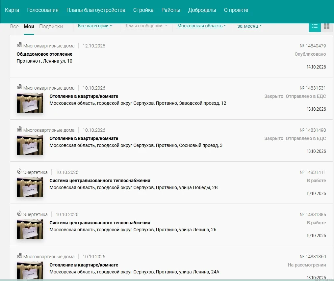Open the 'Районы' menu item
Viewport: 334px width, 281px height.
click(171, 10)
